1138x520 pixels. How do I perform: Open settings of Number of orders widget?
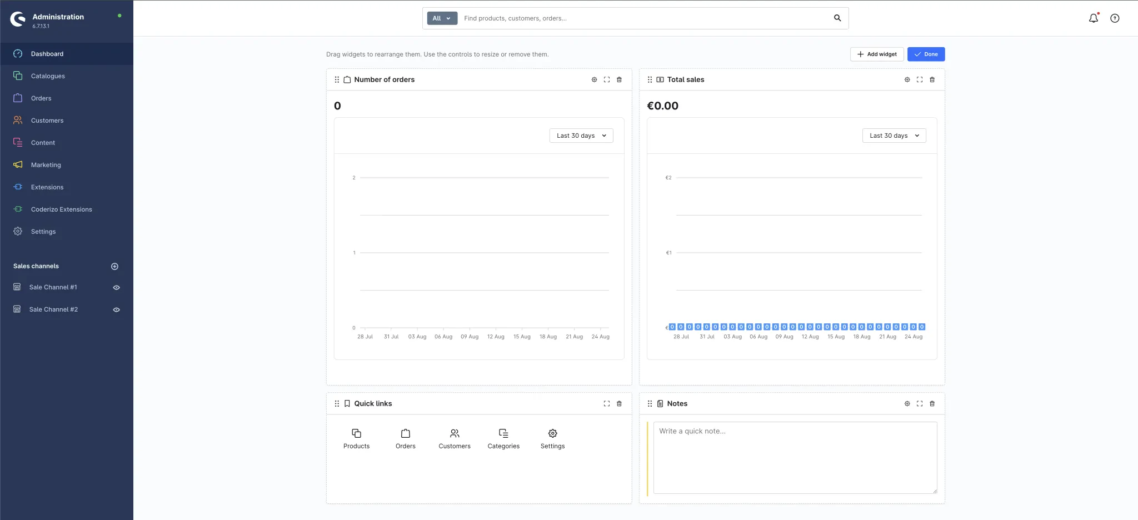(x=594, y=79)
